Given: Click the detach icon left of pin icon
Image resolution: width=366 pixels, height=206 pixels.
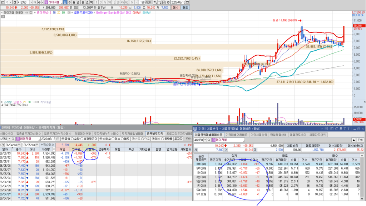Looking at the screenshot, I should [332, 129].
